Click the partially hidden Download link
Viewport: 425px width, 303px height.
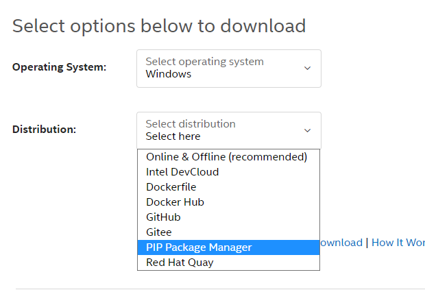(341, 243)
